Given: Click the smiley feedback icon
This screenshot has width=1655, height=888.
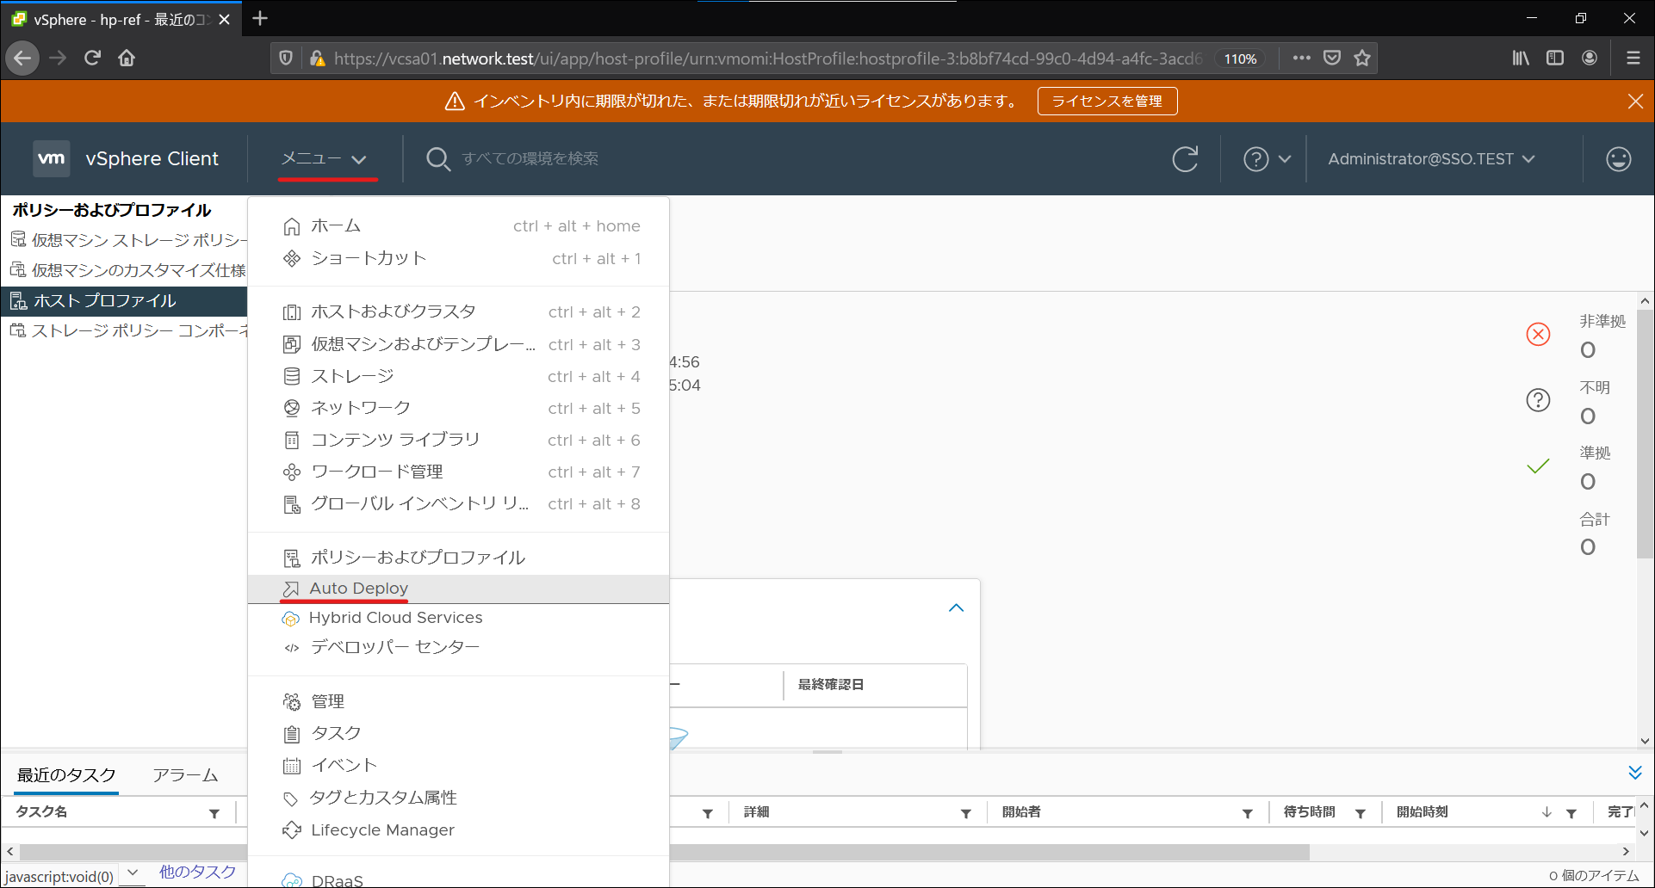Looking at the screenshot, I should [1619, 159].
